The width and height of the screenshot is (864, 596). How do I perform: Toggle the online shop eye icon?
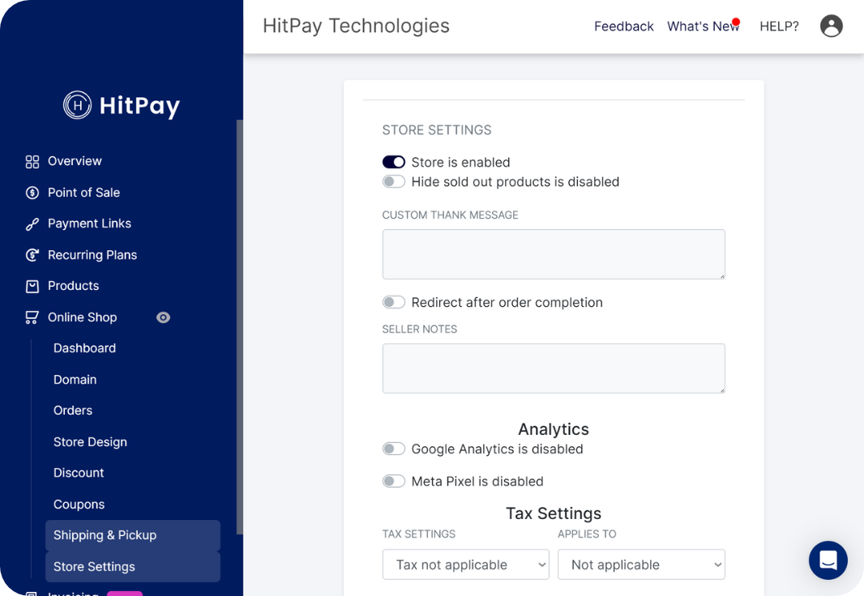(163, 317)
